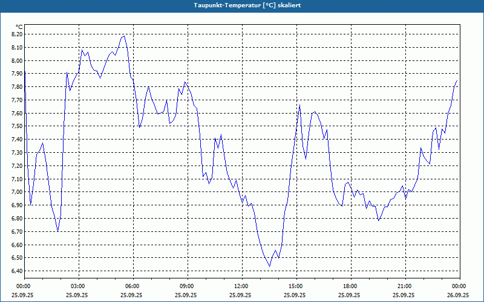Click the '06:00' time axis label
The image size is (484, 302).
(131, 286)
